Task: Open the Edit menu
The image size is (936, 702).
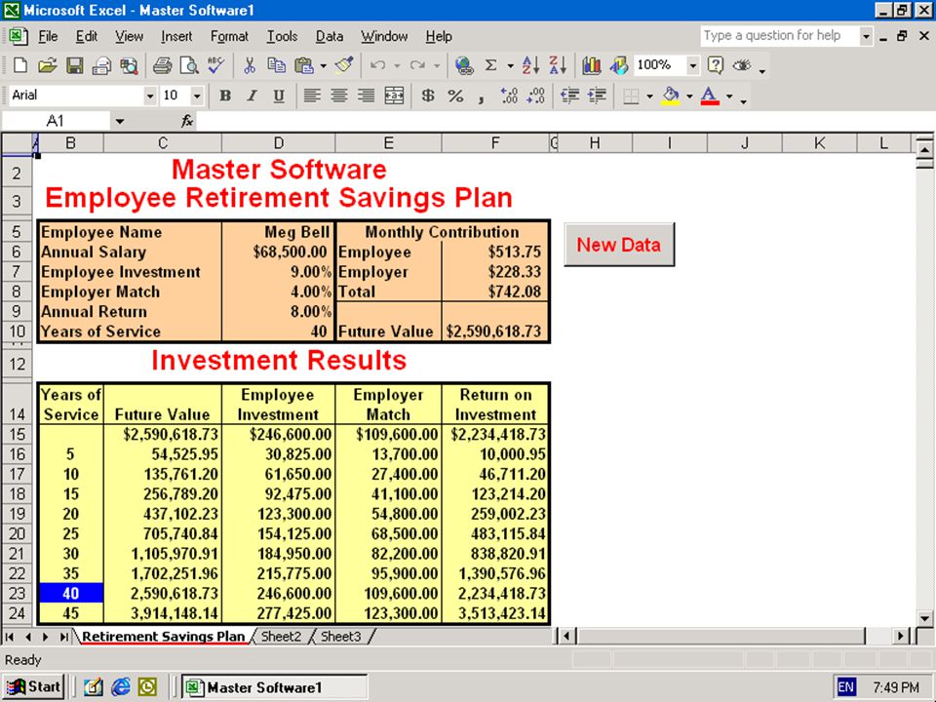Action: pyautogui.click(x=87, y=36)
